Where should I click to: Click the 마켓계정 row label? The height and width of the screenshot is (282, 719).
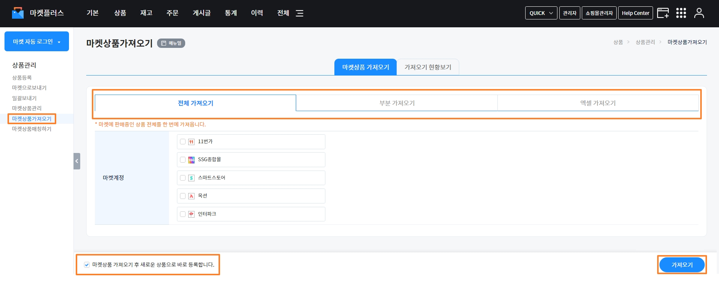[x=113, y=178]
